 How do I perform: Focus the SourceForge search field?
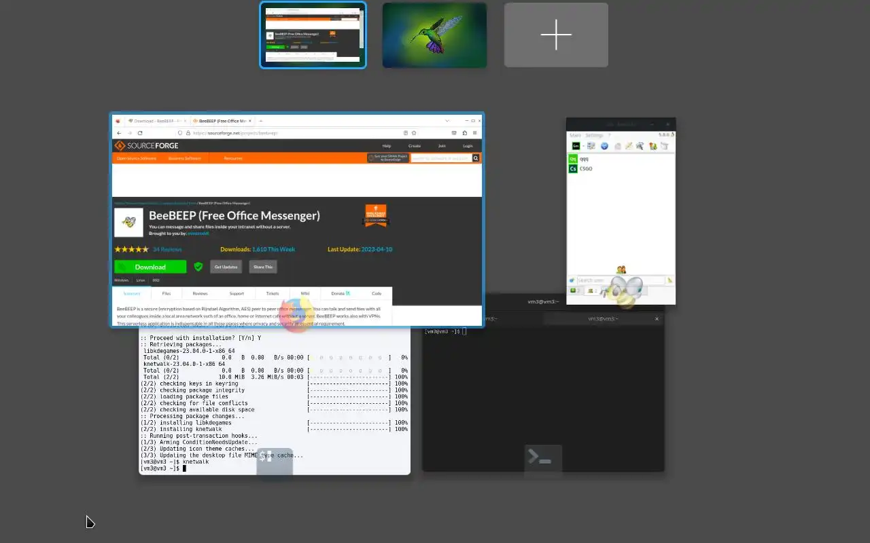pos(441,158)
